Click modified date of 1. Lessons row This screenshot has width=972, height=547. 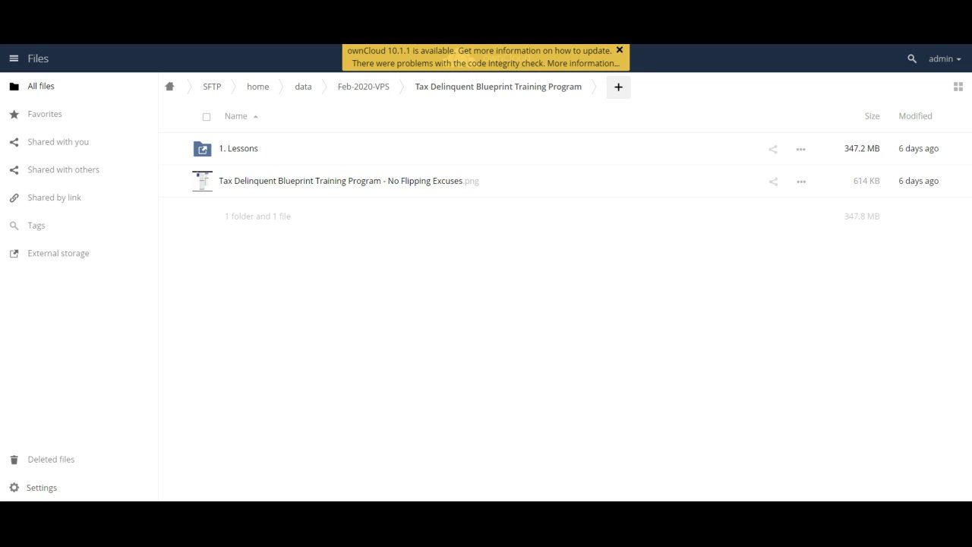pyautogui.click(x=919, y=148)
